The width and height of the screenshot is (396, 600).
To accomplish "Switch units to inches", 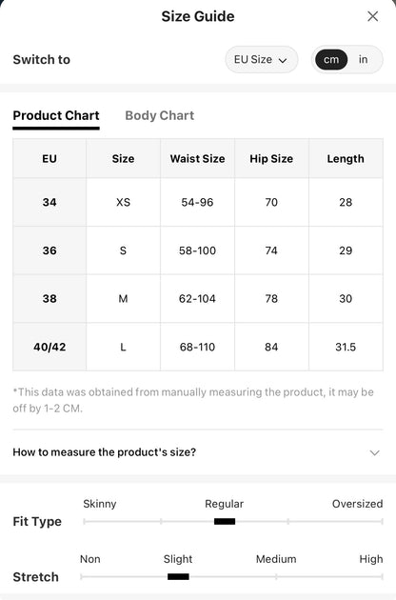I will click(363, 59).
